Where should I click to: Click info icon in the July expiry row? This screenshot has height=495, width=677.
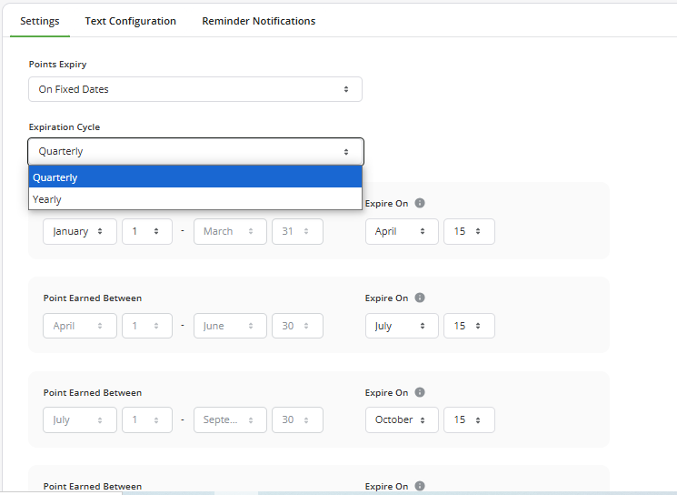420,298
